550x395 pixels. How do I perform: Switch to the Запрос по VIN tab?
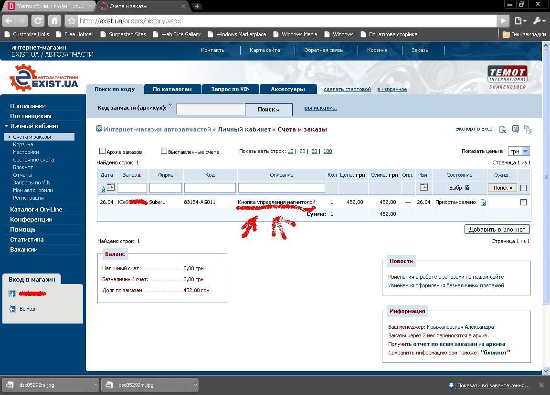(231, 89)
